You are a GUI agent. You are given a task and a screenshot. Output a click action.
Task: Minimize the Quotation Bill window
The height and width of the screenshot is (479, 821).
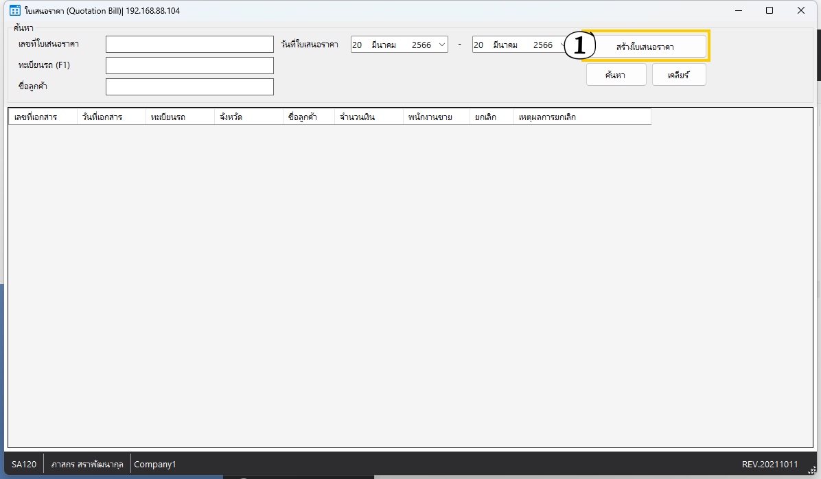[739, 11]
